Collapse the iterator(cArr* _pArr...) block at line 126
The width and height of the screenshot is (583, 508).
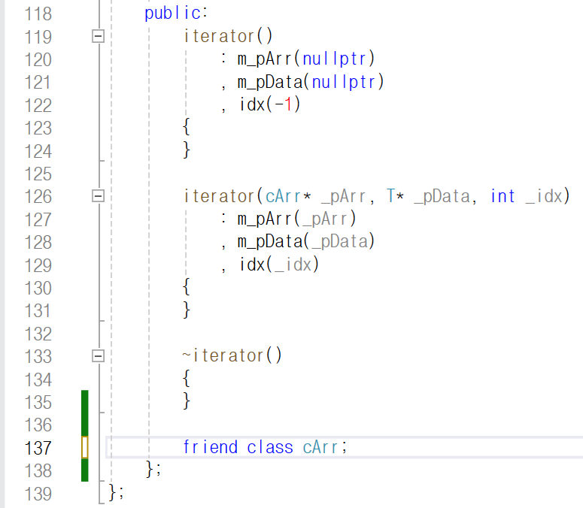(98, 195)
